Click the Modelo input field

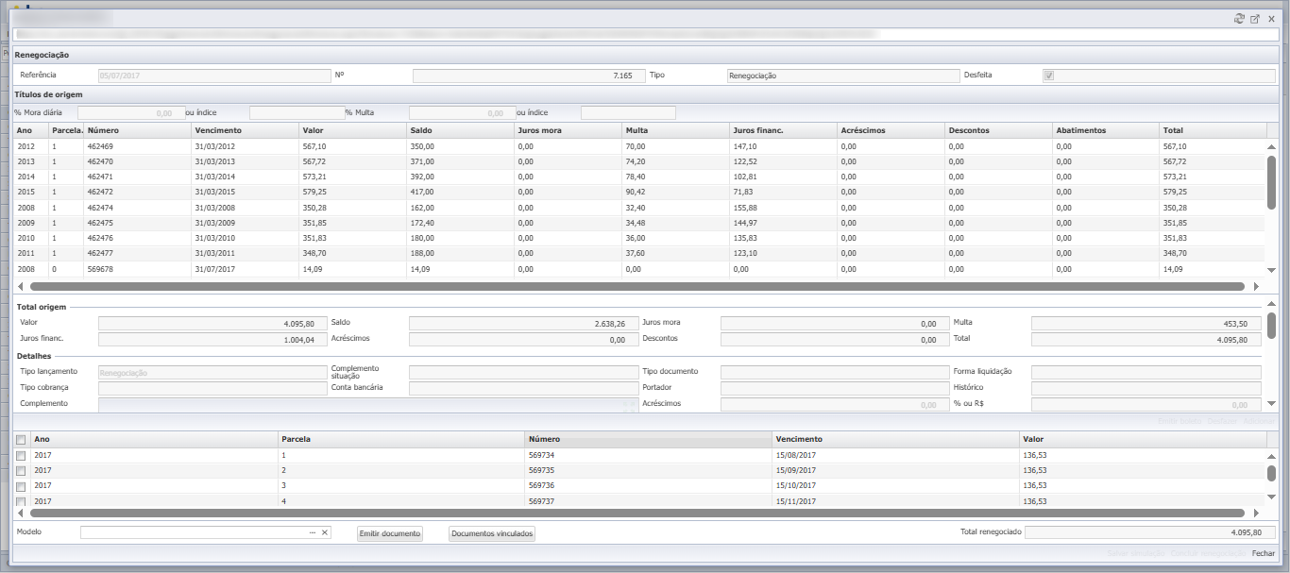[193, 532]
